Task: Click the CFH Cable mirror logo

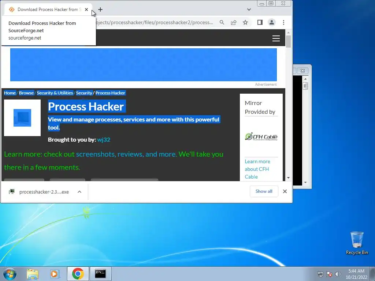Action: click(261, 136)
